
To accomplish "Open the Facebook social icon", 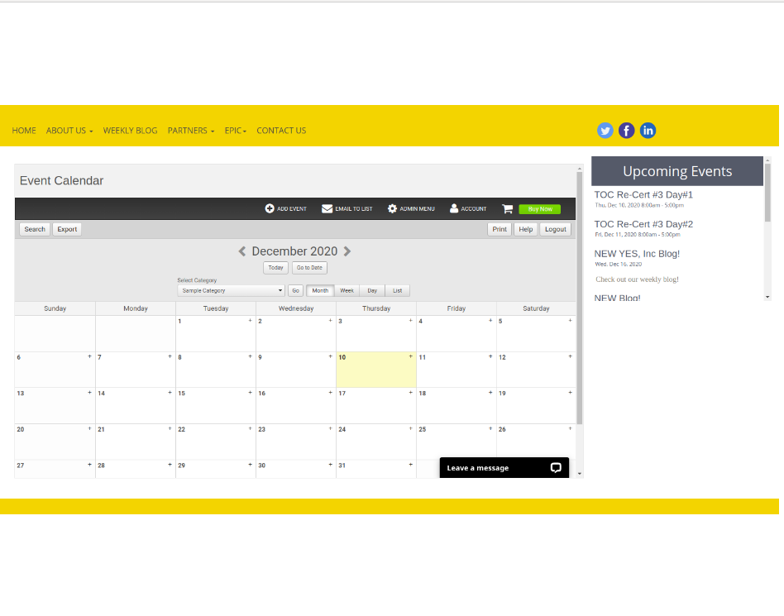I will (x=627, y=131).
